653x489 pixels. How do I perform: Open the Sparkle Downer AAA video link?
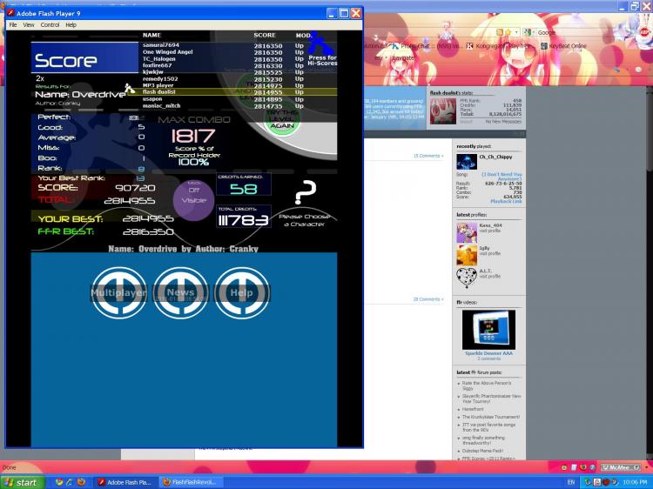[x=489, y=353]
